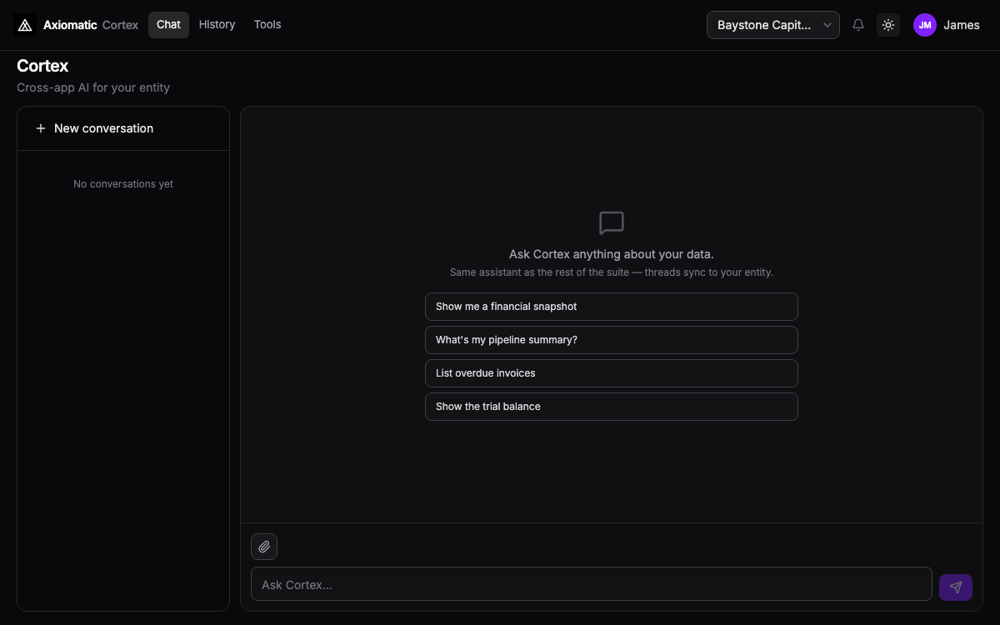Expand the entity selector chevron
1000x625 pixels.
pyautogui.click(x=826, y=25)
